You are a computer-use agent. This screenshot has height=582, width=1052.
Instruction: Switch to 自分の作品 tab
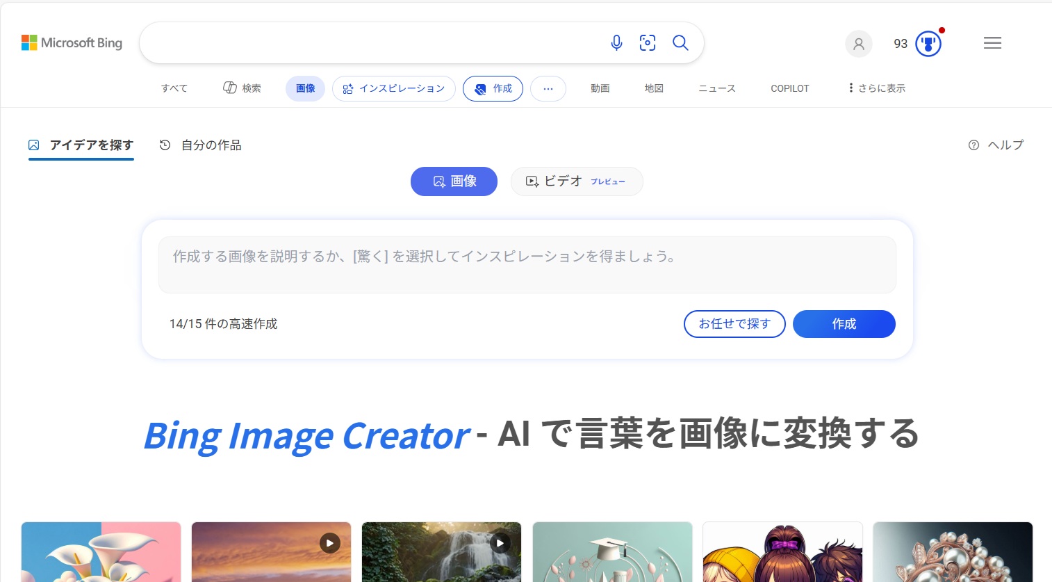(201, 145)
